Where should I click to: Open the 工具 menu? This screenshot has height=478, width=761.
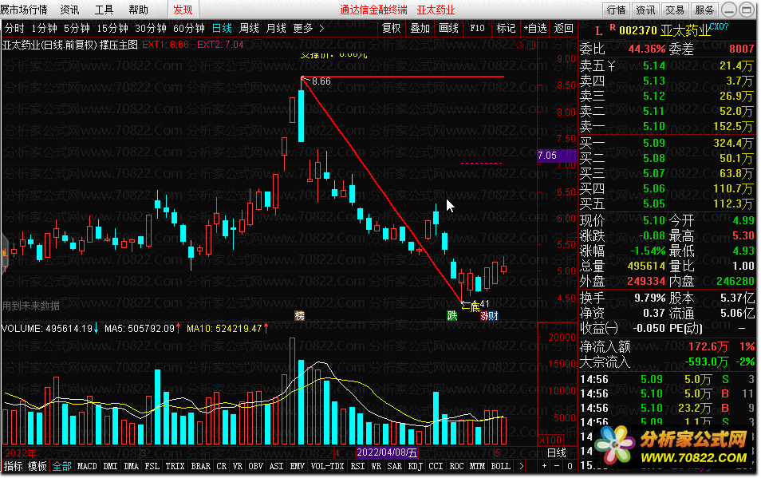coord(104,10)
